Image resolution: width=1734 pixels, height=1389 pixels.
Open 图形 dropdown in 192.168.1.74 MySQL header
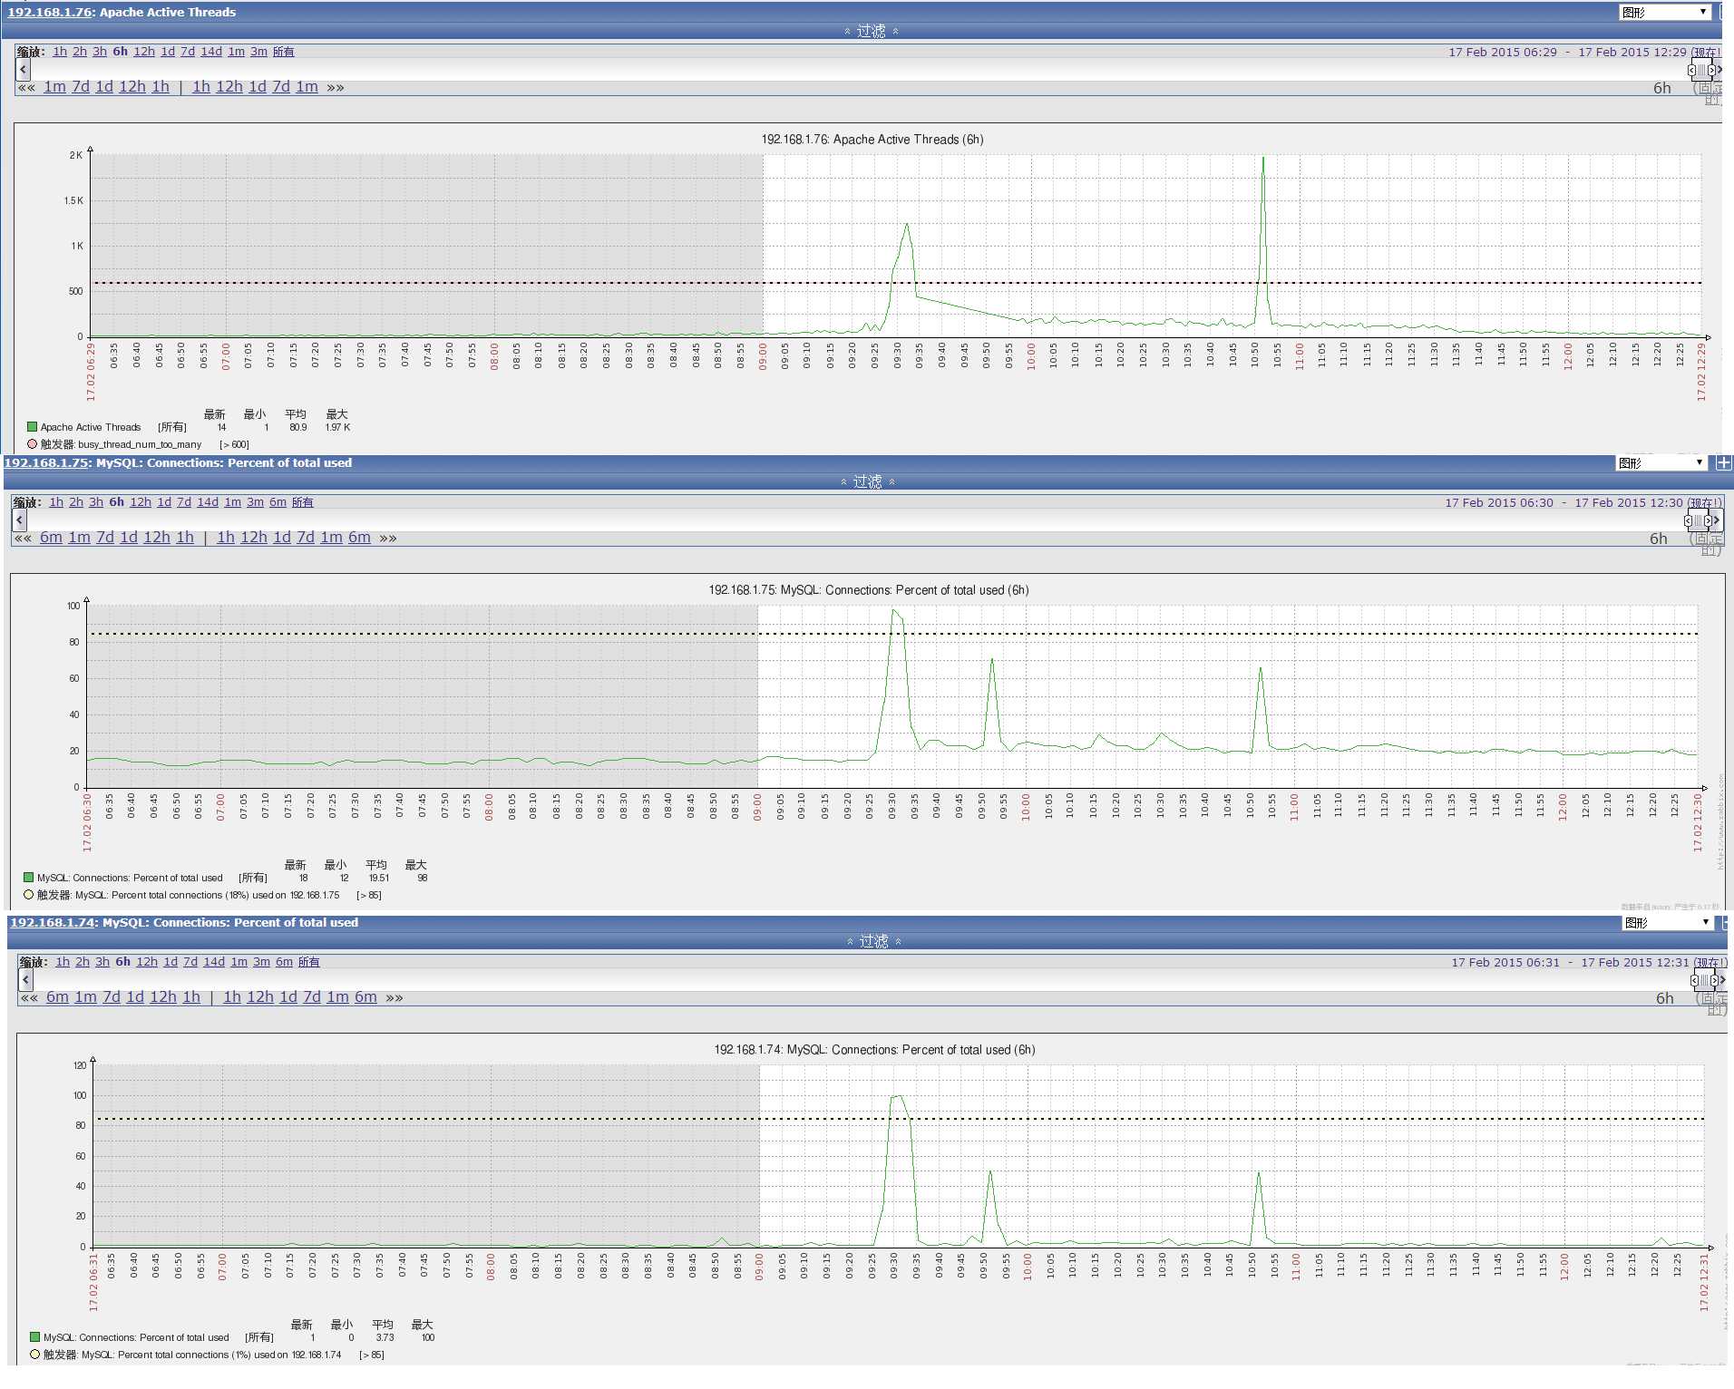[x=1668, y=922]
